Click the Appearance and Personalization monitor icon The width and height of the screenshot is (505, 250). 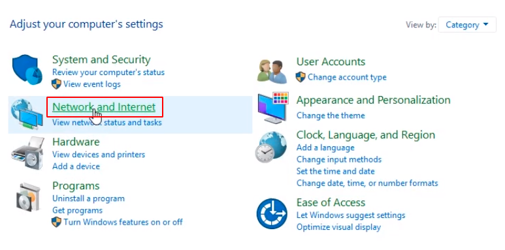(x=273, y=107)
